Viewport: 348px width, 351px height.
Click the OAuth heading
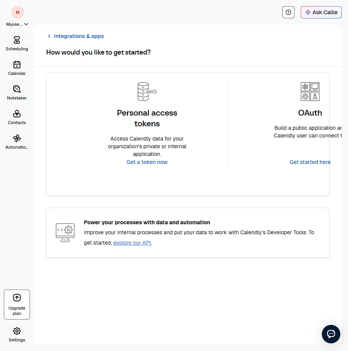(x=310, y=113)
